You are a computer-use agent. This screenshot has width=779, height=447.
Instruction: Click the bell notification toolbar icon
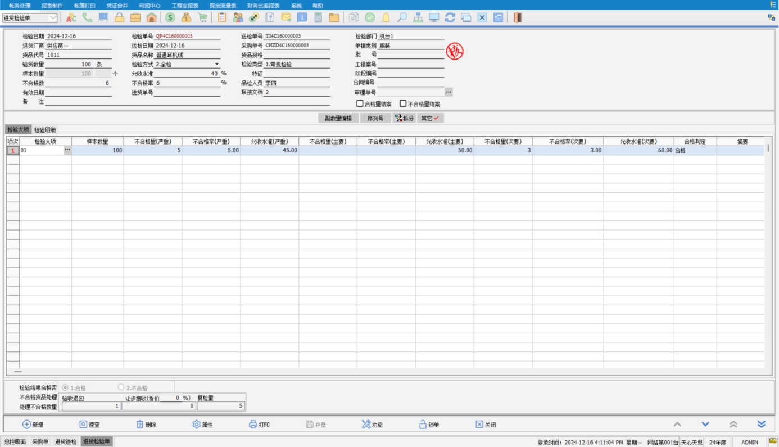[x=386, y=17]
